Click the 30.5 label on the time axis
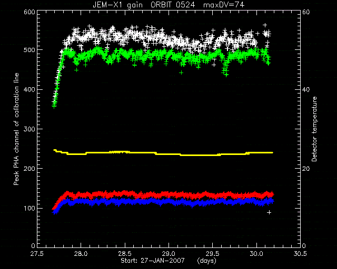The height and width of the screenshot is (269, 337). pos(300,254)
